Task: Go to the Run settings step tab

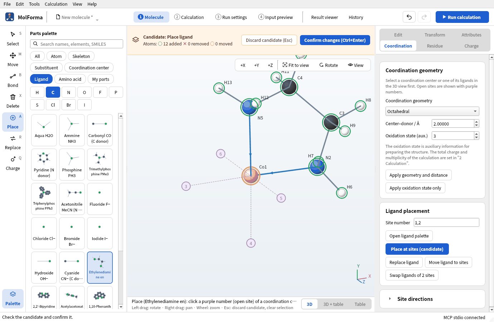Action: click(x=231, y=17)
